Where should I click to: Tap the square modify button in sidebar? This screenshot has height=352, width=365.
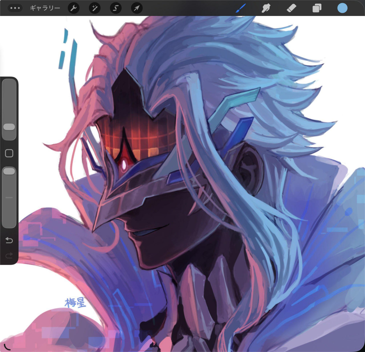[x=9, y=153]
